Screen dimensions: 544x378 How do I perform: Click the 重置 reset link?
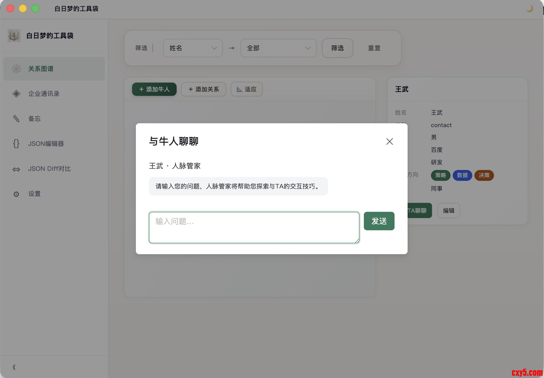(374, 48)
